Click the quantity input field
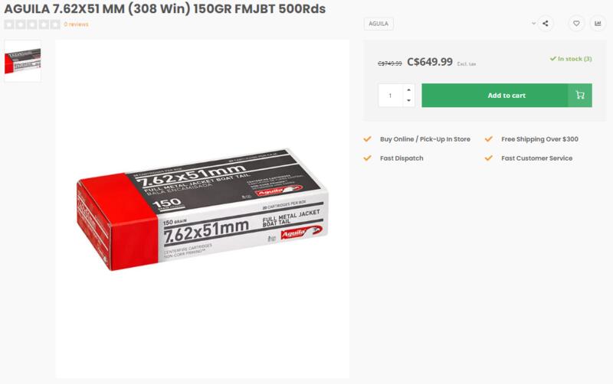This screenshot has height=384, width=613. (x=391, y=95)
